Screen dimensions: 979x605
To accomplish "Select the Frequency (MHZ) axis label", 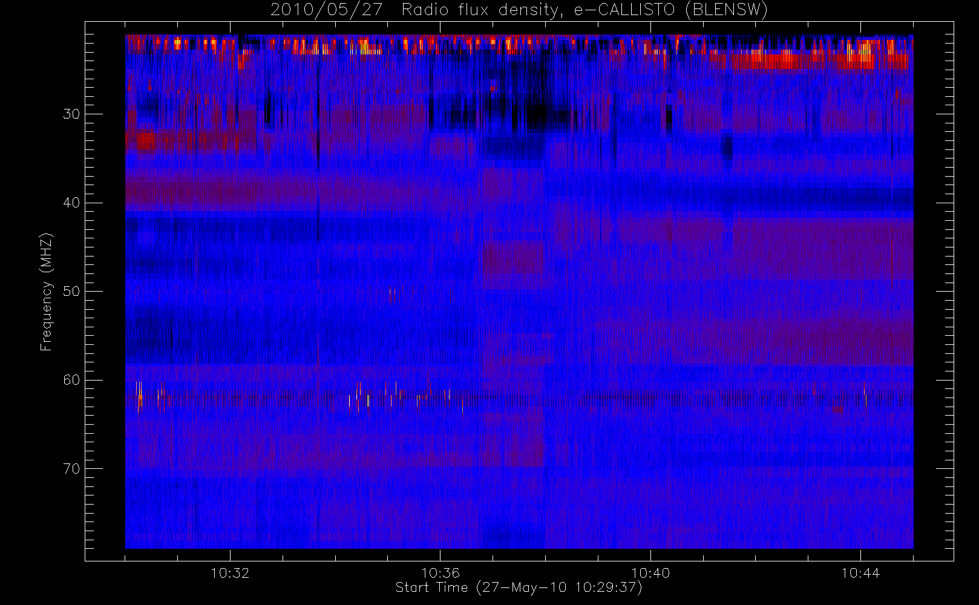I will tap(47, 292).
